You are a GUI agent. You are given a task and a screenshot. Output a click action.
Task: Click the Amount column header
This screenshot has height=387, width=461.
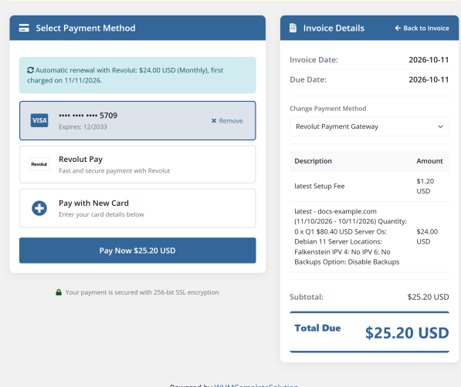(x=429, y=161)
